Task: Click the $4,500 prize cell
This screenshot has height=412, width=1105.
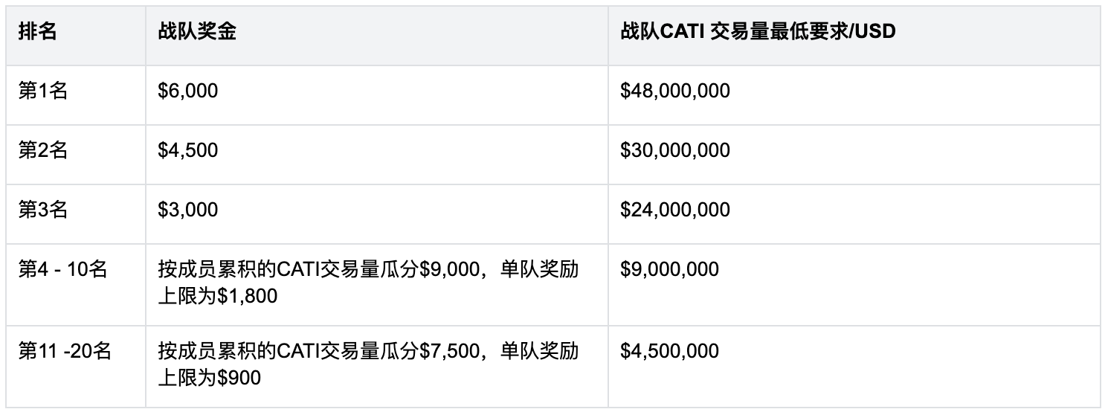Action: tap(188, 150)
